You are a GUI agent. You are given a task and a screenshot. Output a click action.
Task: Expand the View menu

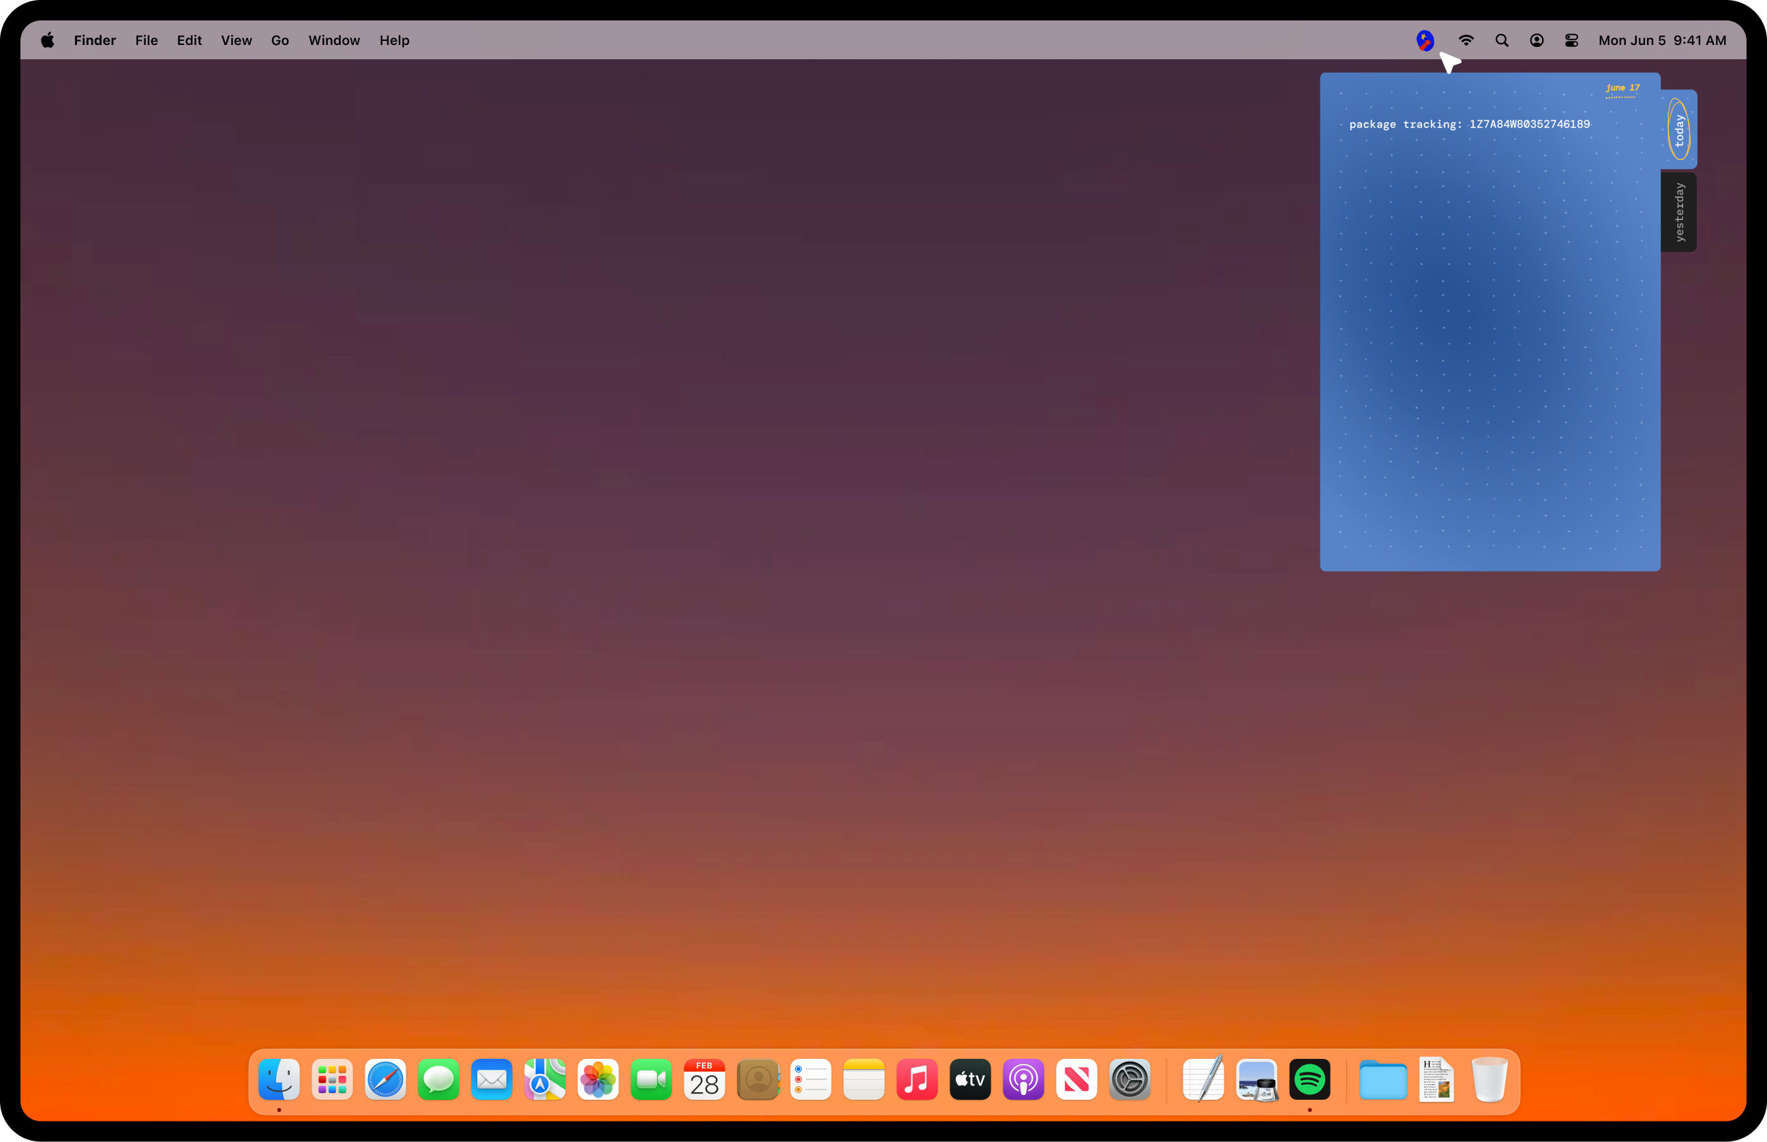(x=237, y=40)
